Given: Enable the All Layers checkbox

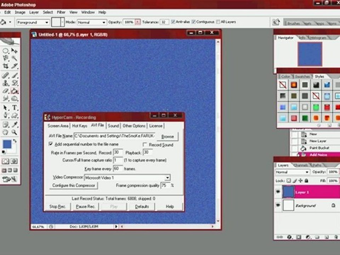Looking at the screenshot, I should click(x=218, y=22).
